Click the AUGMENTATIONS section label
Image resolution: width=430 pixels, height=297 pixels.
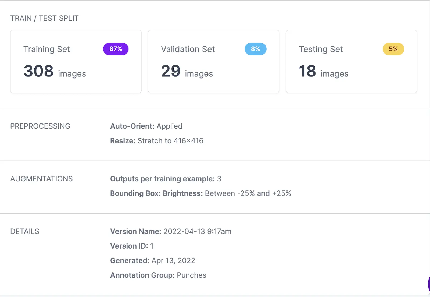pyautogui.click(x=41, y=179)
